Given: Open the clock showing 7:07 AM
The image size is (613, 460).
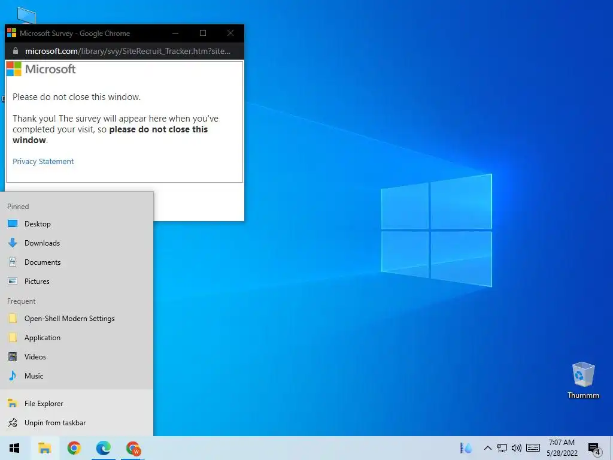Looking at the screenshot, I should click(562, 443).
